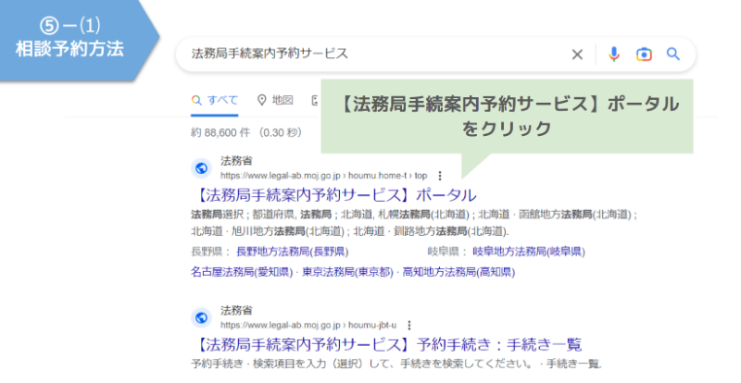Screen dimensions: 741x383
Task: Open three-dot menu of houmu-jbt-u result
Action: 409,325
